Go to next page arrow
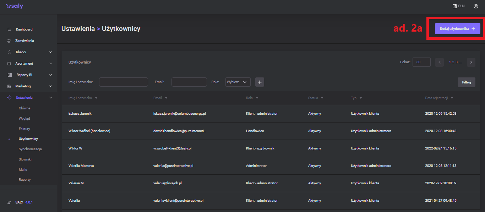485x212 pixels. 471,62
